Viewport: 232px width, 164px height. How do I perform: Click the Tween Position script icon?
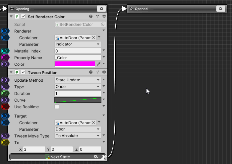[17, 72]
